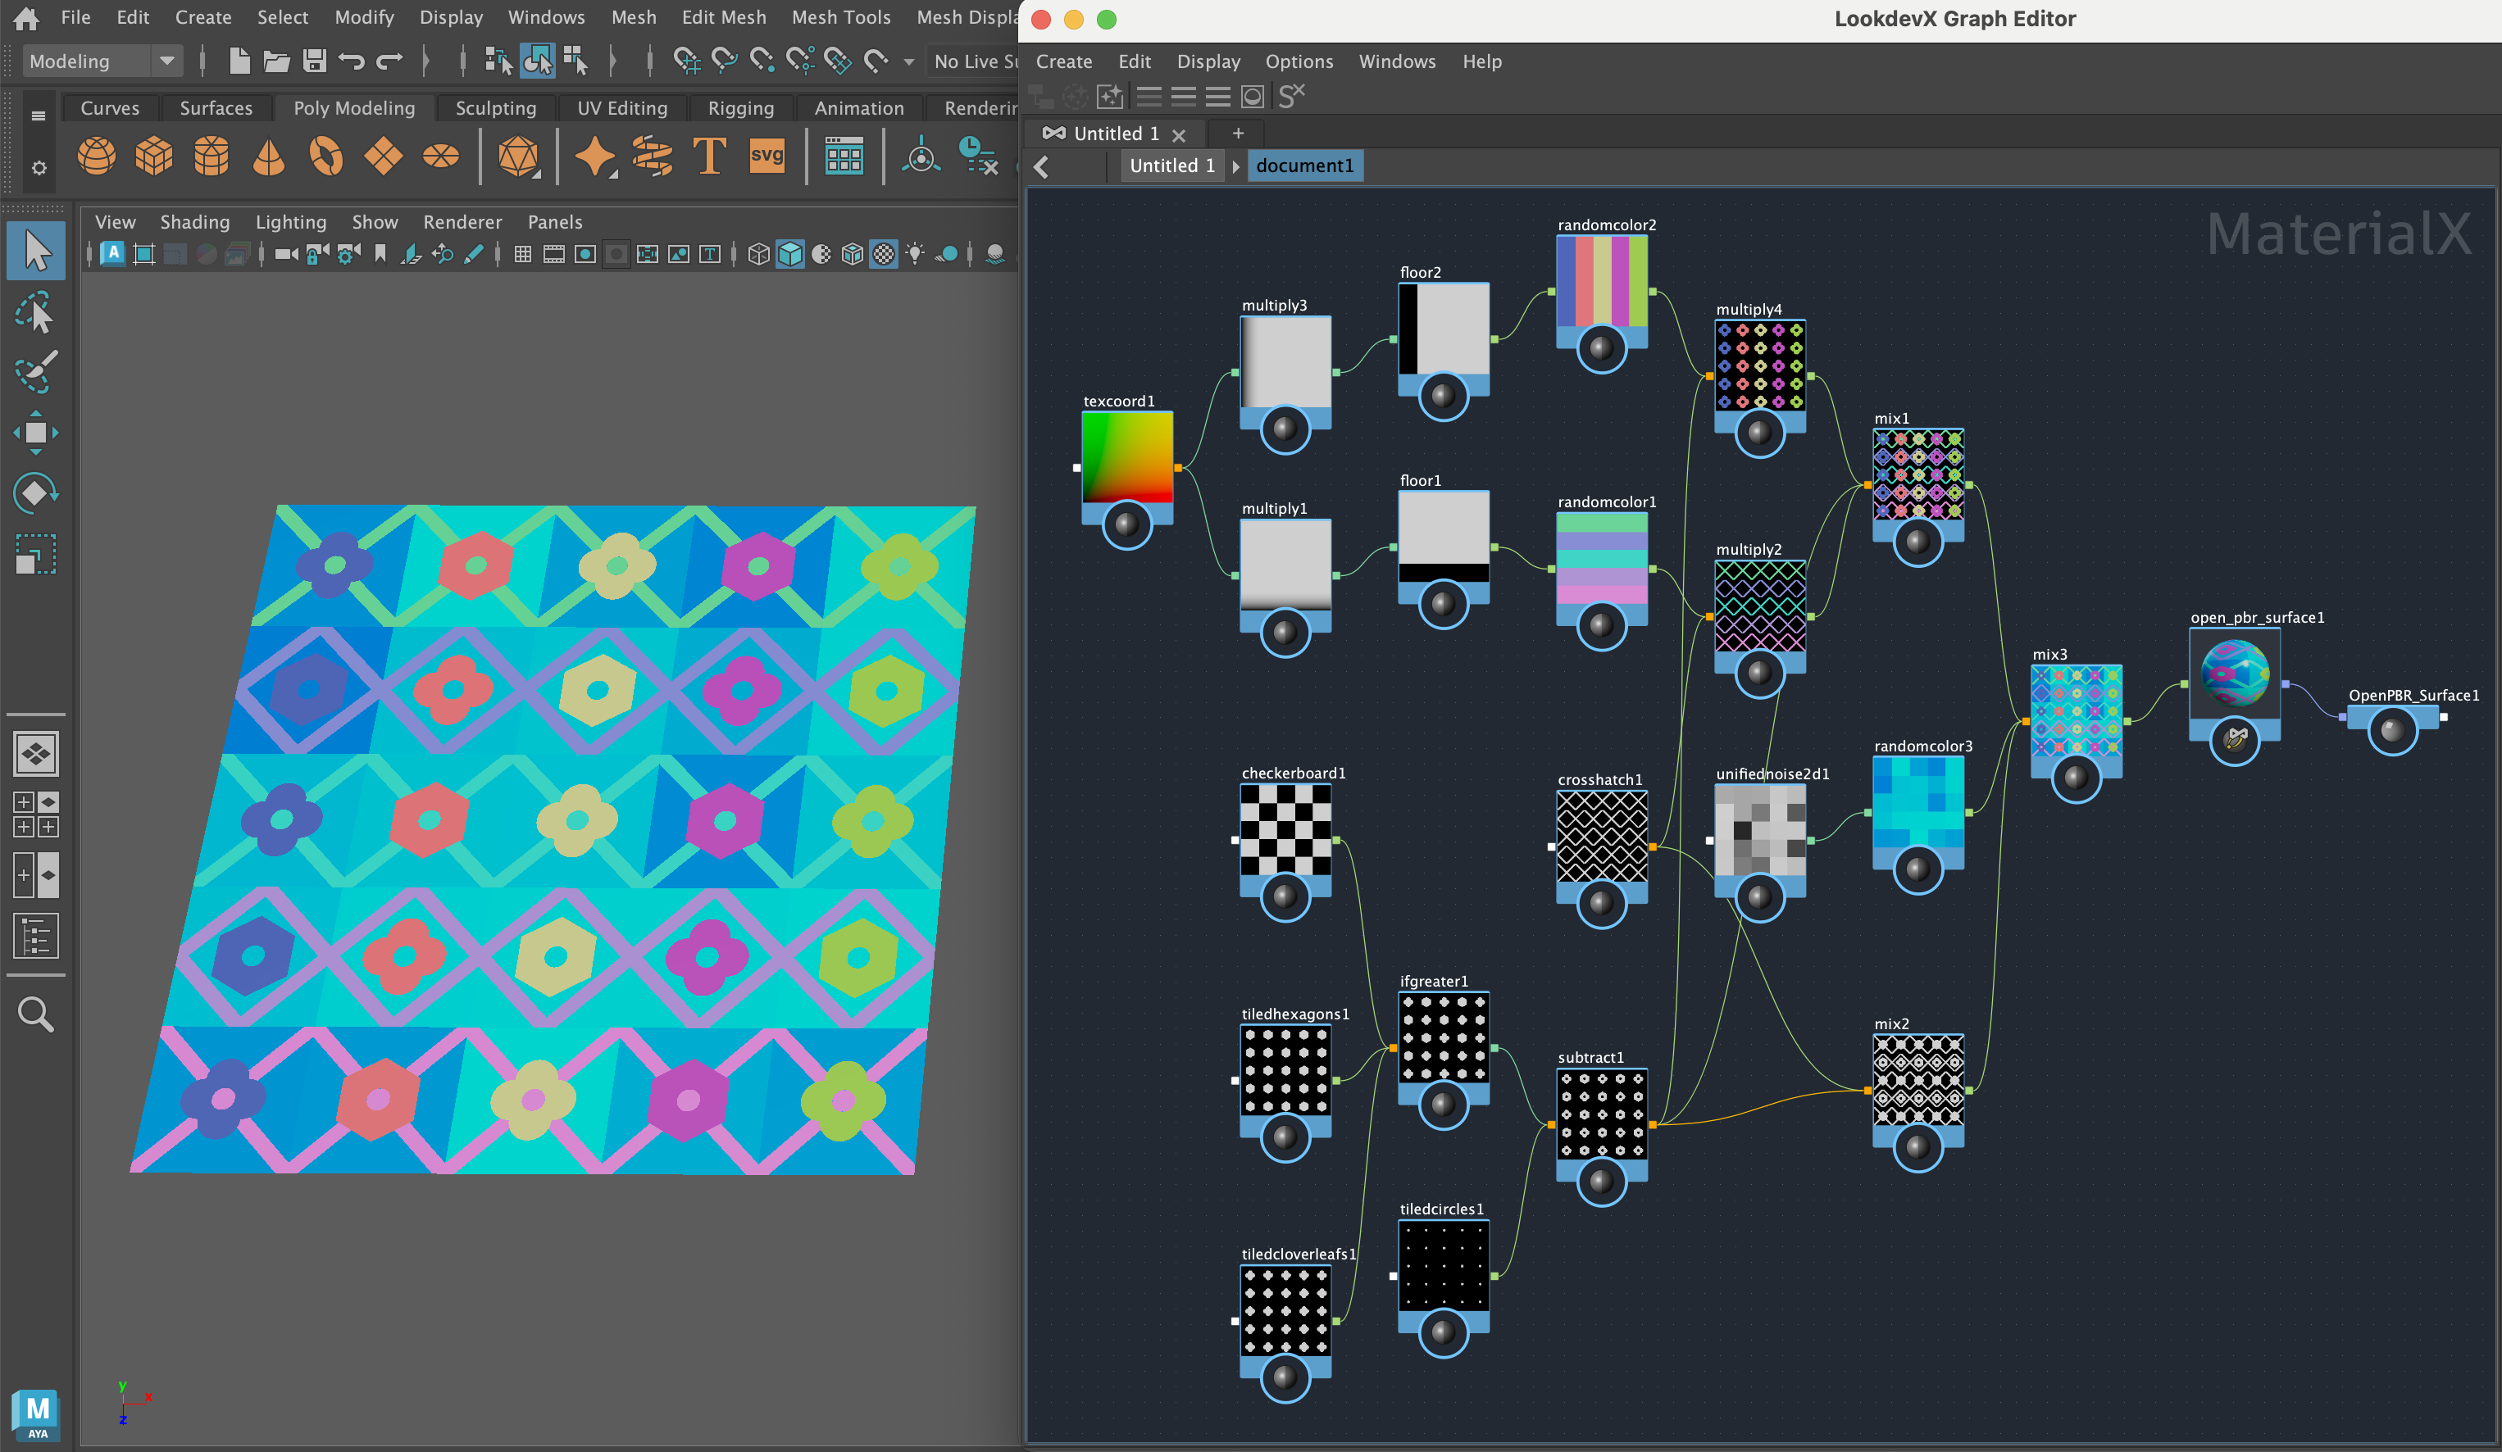The width and height of the screenshot is (2502, 1452).
Task: Create a polygon cylinder from the shelf
Action: pos(212,157)
